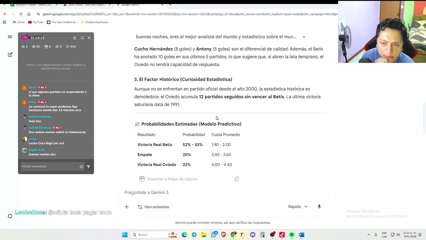
Task: Open Microsoft Edge from the taskbar
Action: tap(184, 235)
